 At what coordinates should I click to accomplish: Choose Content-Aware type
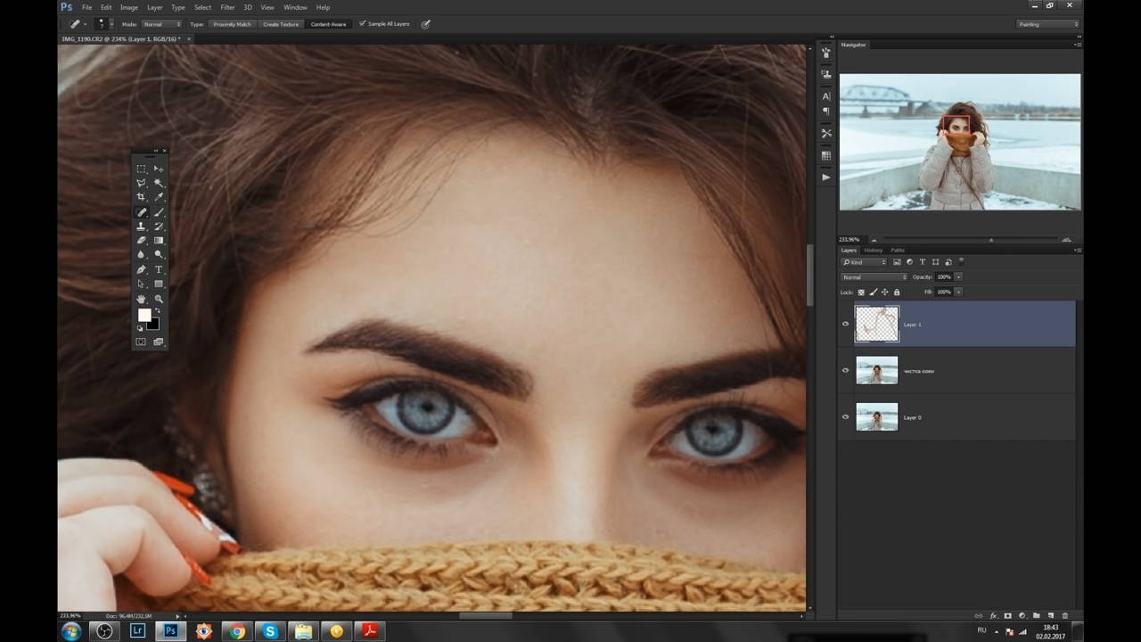point(328,24)
